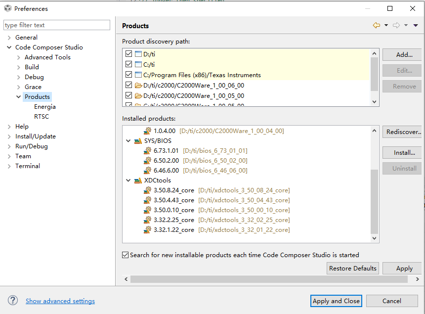Click the XDCtools product group icon

point(138,180)
